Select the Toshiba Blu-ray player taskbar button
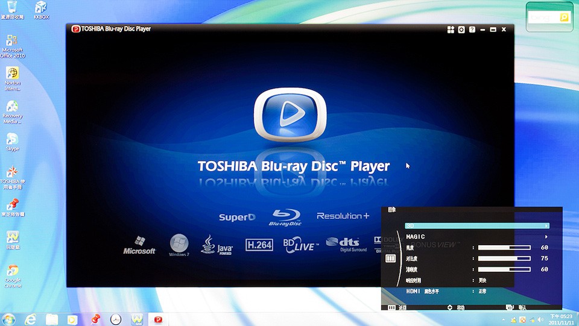Screen dimensions: 579x326 point(158,319)
